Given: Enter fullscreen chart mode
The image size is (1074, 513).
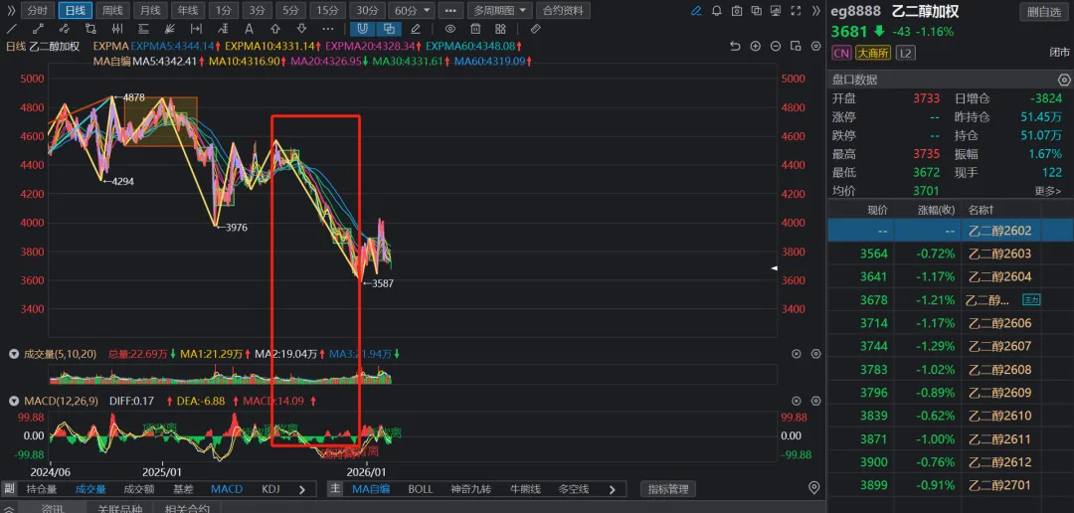Looking at the screenshot, I should (796, 10).
